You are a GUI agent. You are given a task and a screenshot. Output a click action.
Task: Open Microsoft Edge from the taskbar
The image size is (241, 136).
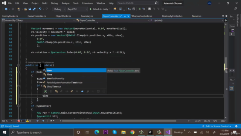pyautogui.click(x=97, y=132)
